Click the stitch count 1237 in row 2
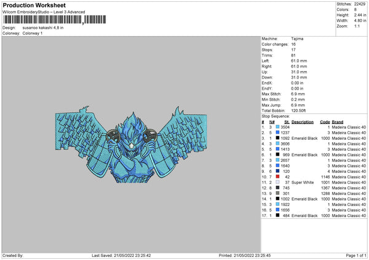The height and width of the screenshot is (260, 369). [285, 133]
